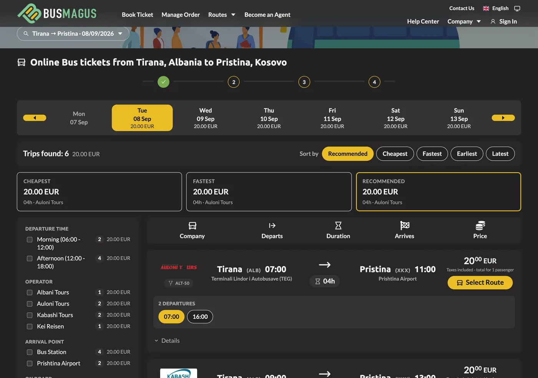Select the CHEAPEST summary card
538x378 pixels.
[100, 192]
